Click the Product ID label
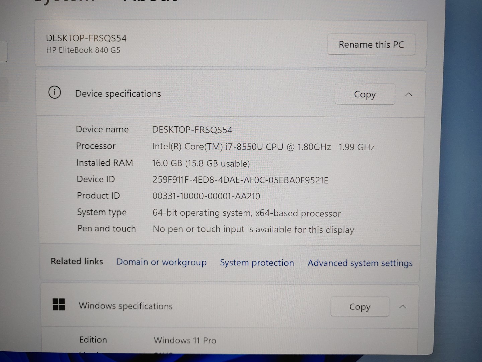Viewport: 482px width, 362px height. [98, 195]
